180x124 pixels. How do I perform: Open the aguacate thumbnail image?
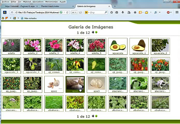coord(118,46)
